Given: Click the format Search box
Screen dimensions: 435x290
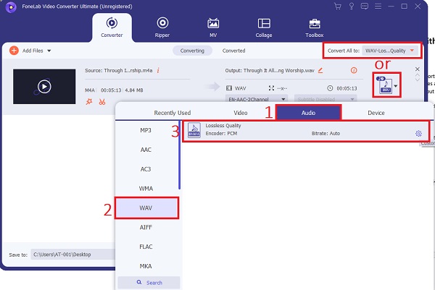Looking at the screenshot, I should 149,283.
